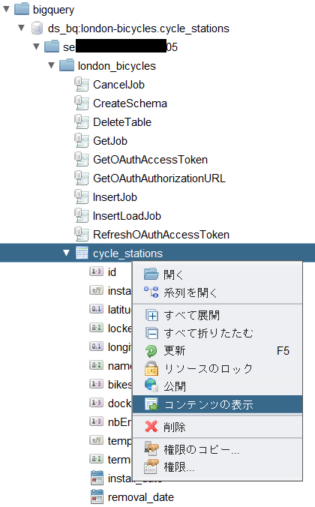315x507 pixels.
Task: Select the RefreshOAuthAccessToken tree item
Action: pos(161,235)
